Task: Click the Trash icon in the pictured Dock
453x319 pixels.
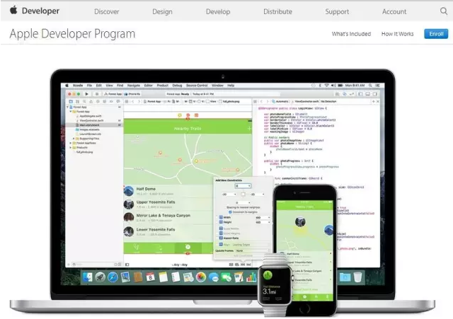Action: coord(357,277)
